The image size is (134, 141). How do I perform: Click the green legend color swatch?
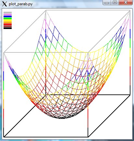(7, 18)
